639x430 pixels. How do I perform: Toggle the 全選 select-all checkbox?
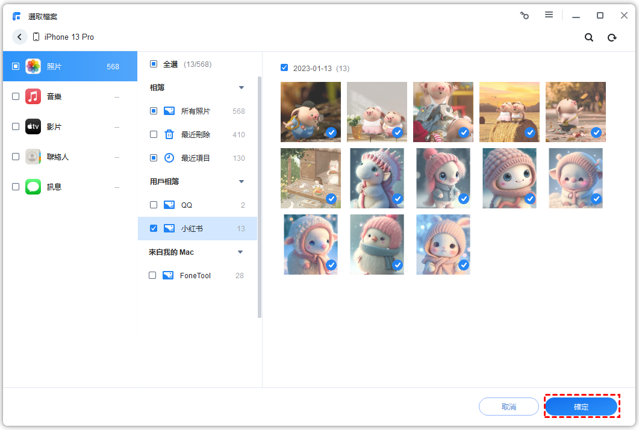154,64
